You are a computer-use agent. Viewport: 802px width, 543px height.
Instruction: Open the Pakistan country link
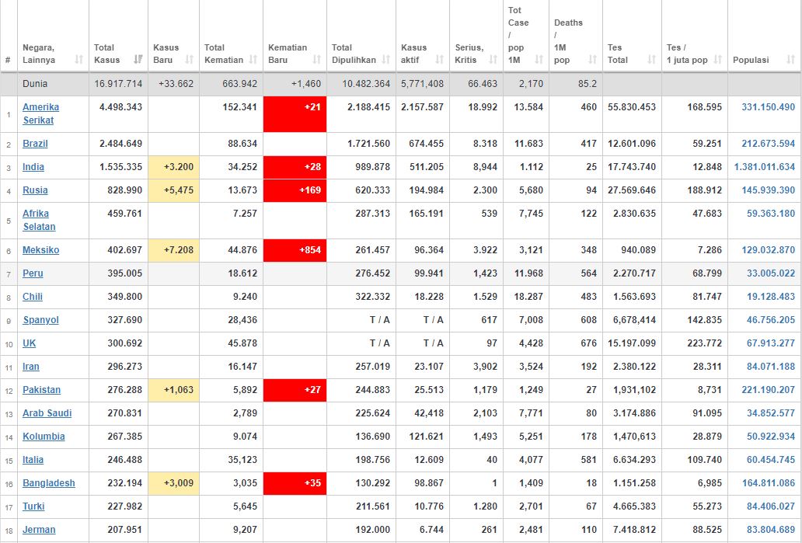coord(41,390)
